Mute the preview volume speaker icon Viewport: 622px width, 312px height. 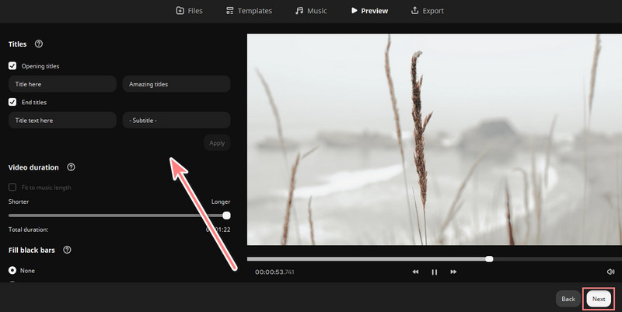coord(610,272)
